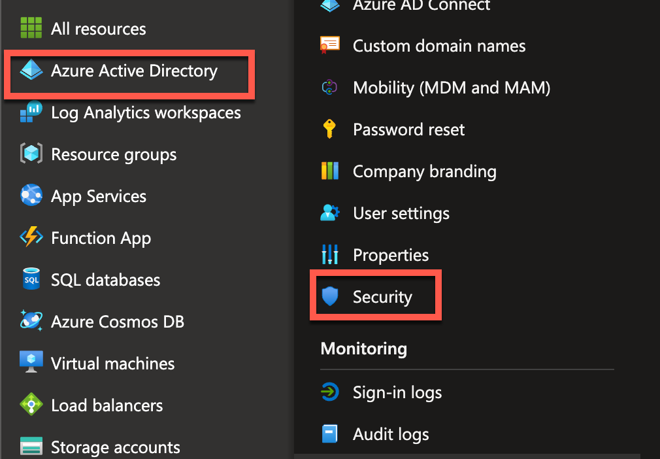Click the SQL databases icon
This screenshot has width=660, height=459.
(31, 280)
